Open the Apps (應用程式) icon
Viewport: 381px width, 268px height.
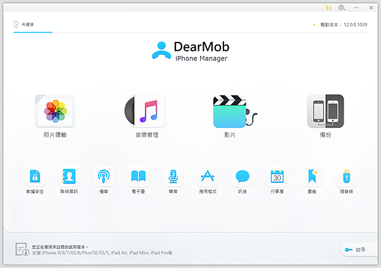(x=208, y=176)
